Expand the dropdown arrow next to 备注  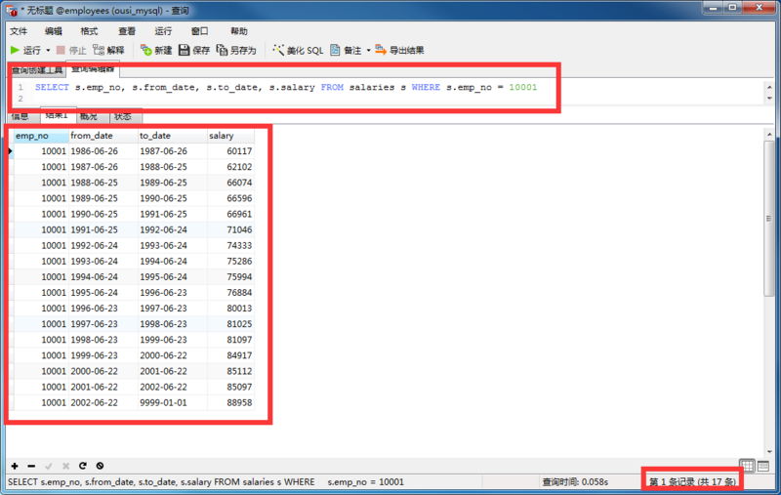click(x=368, y=50)
